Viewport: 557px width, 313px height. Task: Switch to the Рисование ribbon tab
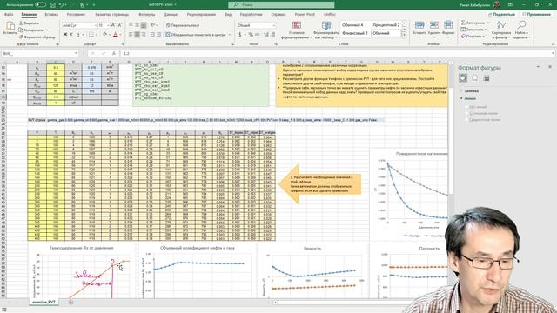76,14
